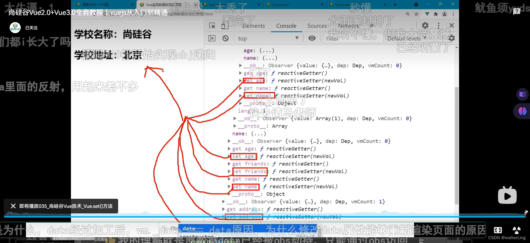Viewport: 530px width, 243px height.
Task: Dismiss the 即将播放035 next video notice
Action: [13, 206]
